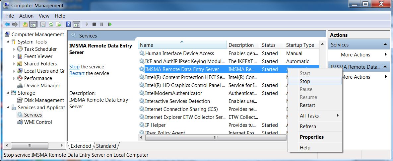Click the Export List toolbar icon
Viewport: 393px width, 161px height.
(x=58, y=24)
